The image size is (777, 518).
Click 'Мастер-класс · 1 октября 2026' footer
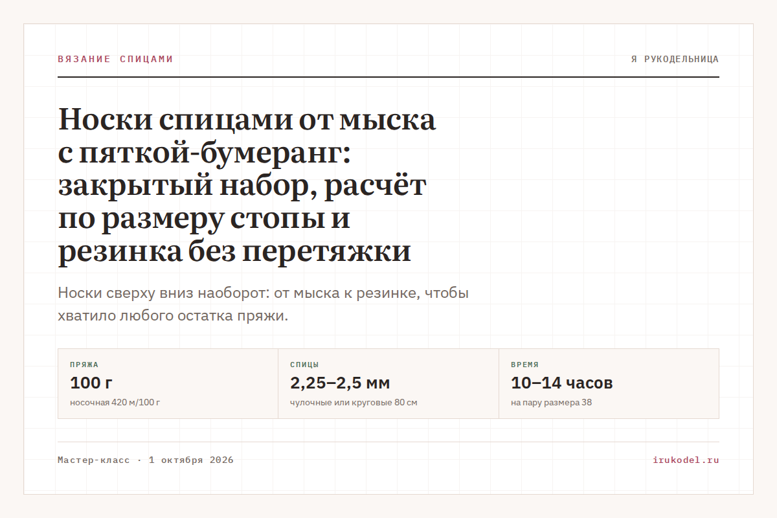[146, 460]
